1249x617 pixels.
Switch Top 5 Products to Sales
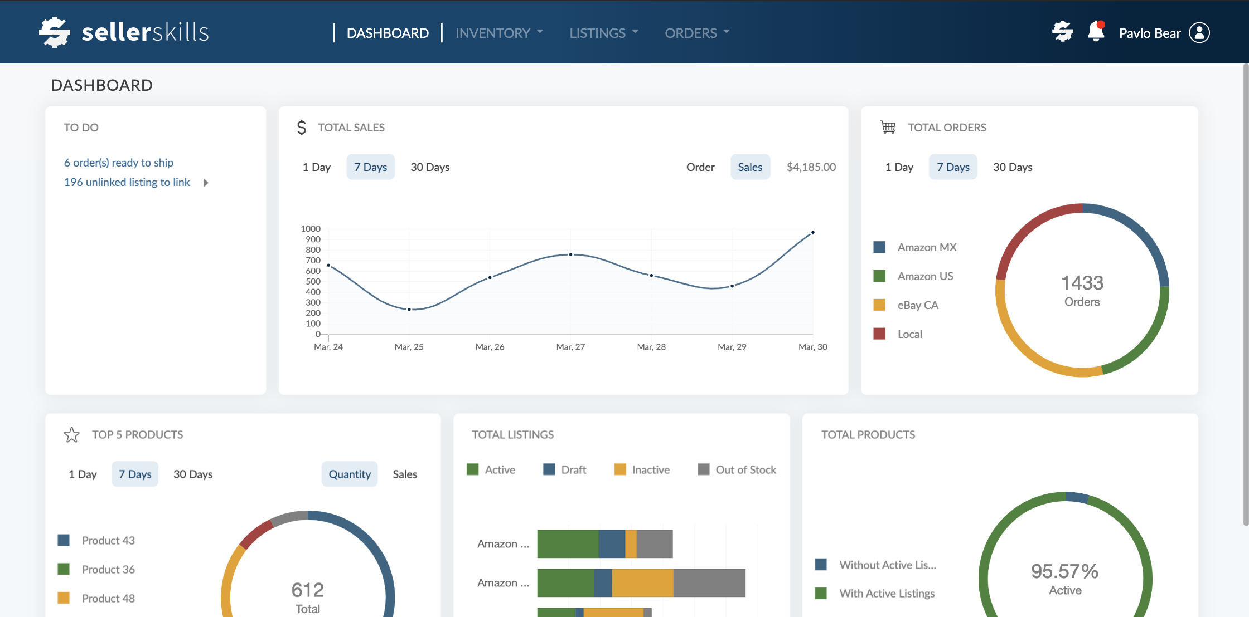pyautogui.click(x=405, y=474)
